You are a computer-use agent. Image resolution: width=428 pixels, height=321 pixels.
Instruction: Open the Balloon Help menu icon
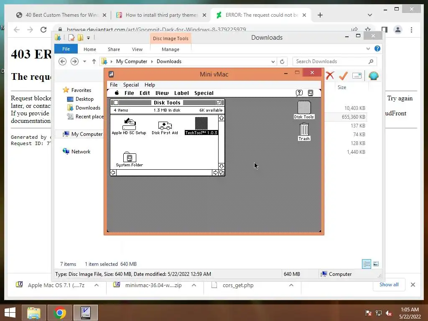299,93
